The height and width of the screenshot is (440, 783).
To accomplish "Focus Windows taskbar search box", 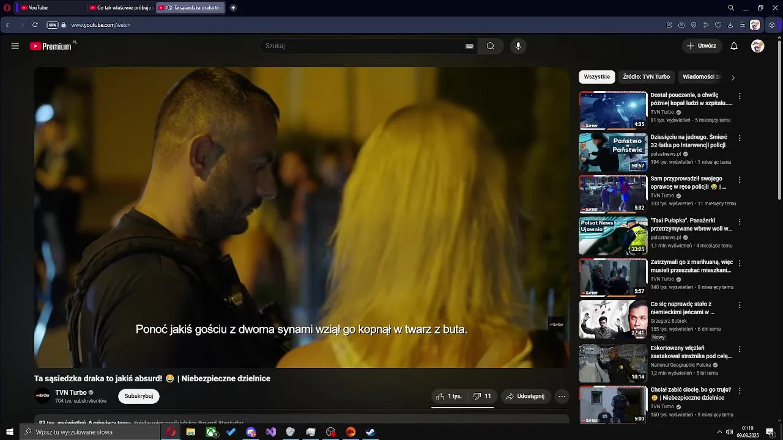I will coord(90,432).
